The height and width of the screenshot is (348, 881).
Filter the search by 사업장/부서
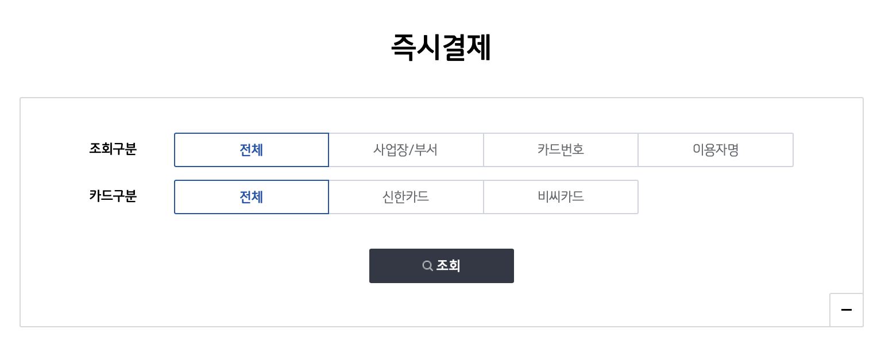click(x=406, y=150)
